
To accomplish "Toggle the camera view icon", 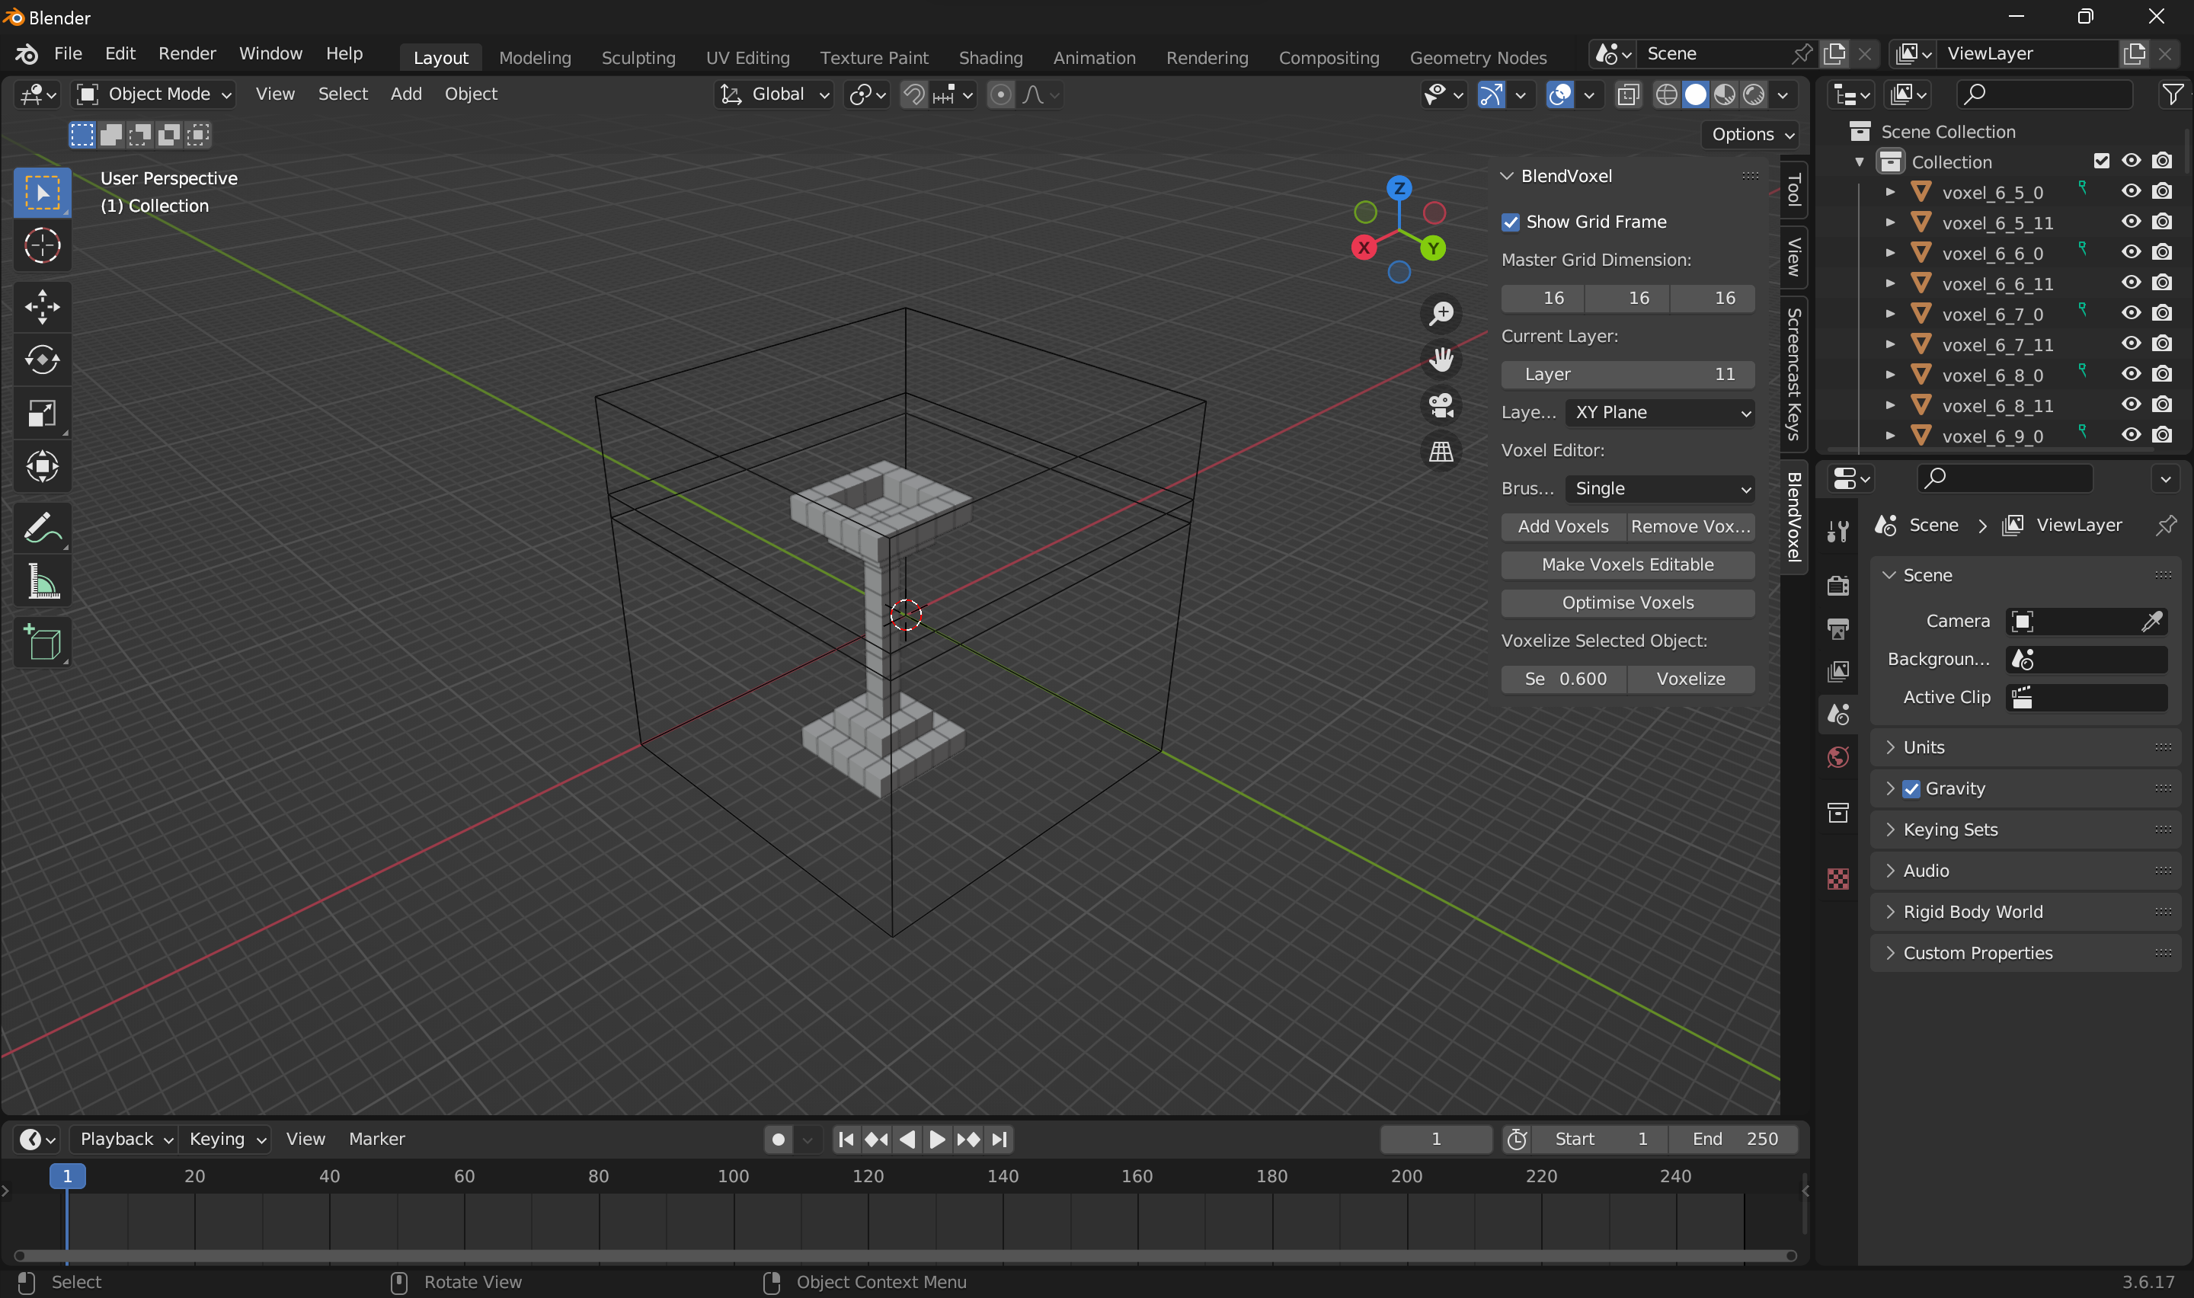I will point(1441,406).
